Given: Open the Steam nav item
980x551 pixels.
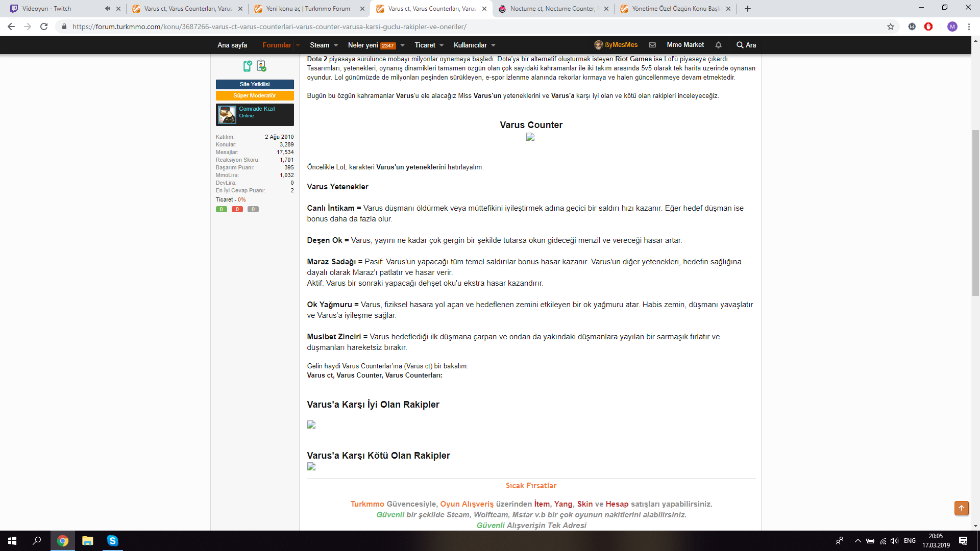Looking at the screenshot, I should 320,45.
